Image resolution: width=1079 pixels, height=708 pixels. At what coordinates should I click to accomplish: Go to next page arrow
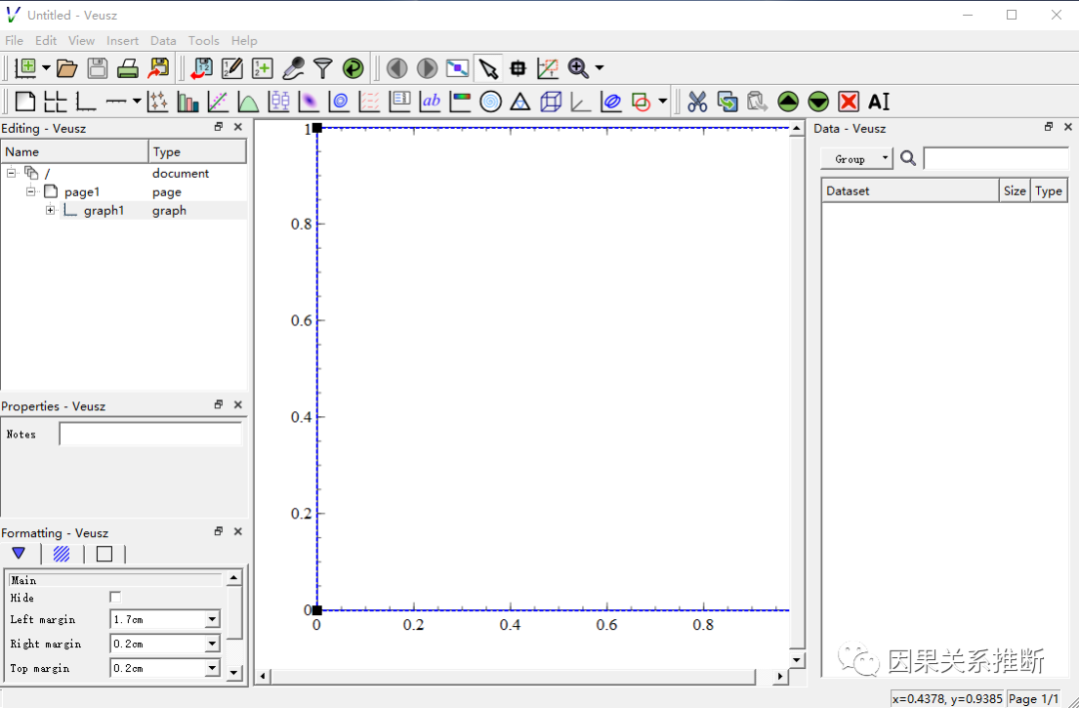(x=427, y=68)
